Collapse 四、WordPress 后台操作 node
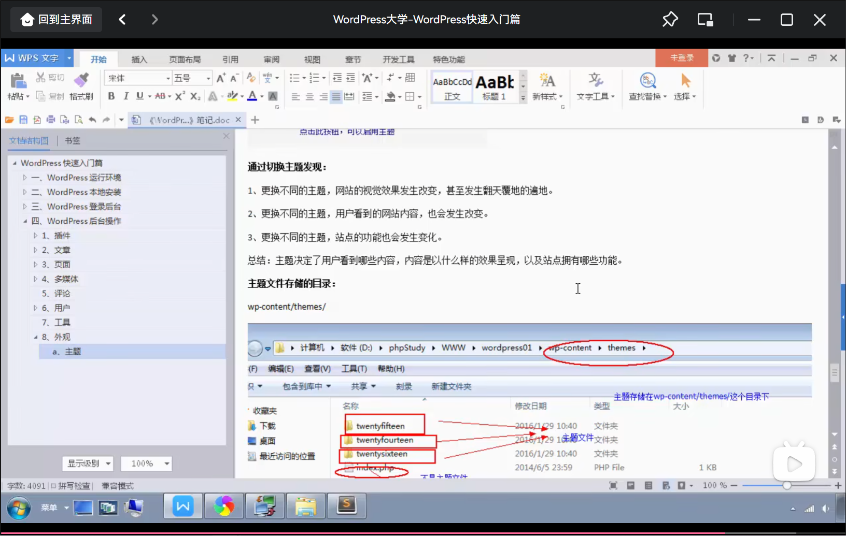The height and width of the screenshot is (536, 846). pyautogui.click(x=24, y=221)
